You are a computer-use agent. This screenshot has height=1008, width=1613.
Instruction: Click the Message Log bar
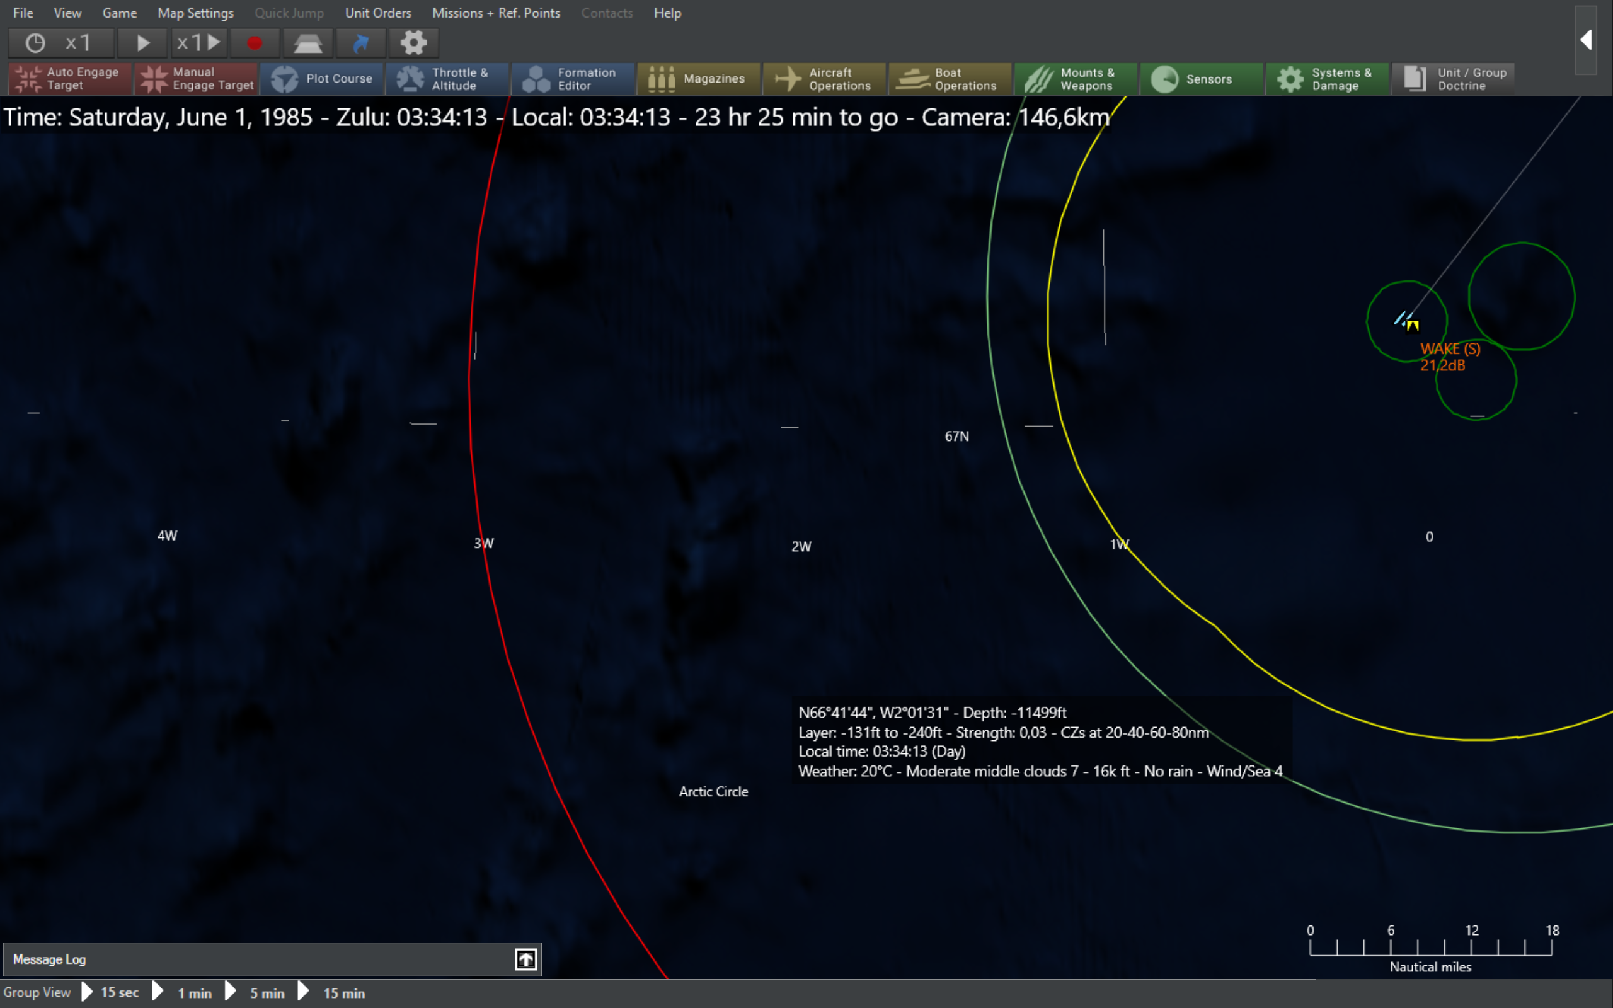pyautogui.click(x=272, y=959)
